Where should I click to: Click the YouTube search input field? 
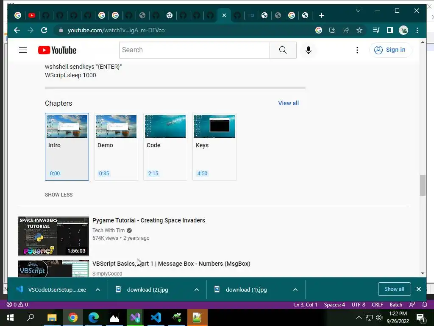(194, 50)
